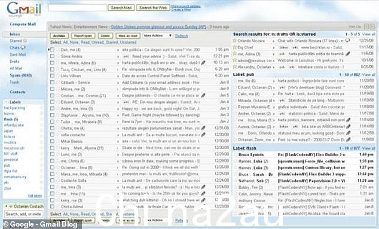Tick the checkbox for Liviu Vâlsan email

[52, 76]
